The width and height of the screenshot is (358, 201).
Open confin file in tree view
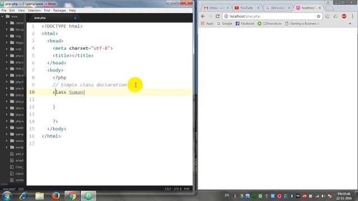17,180
